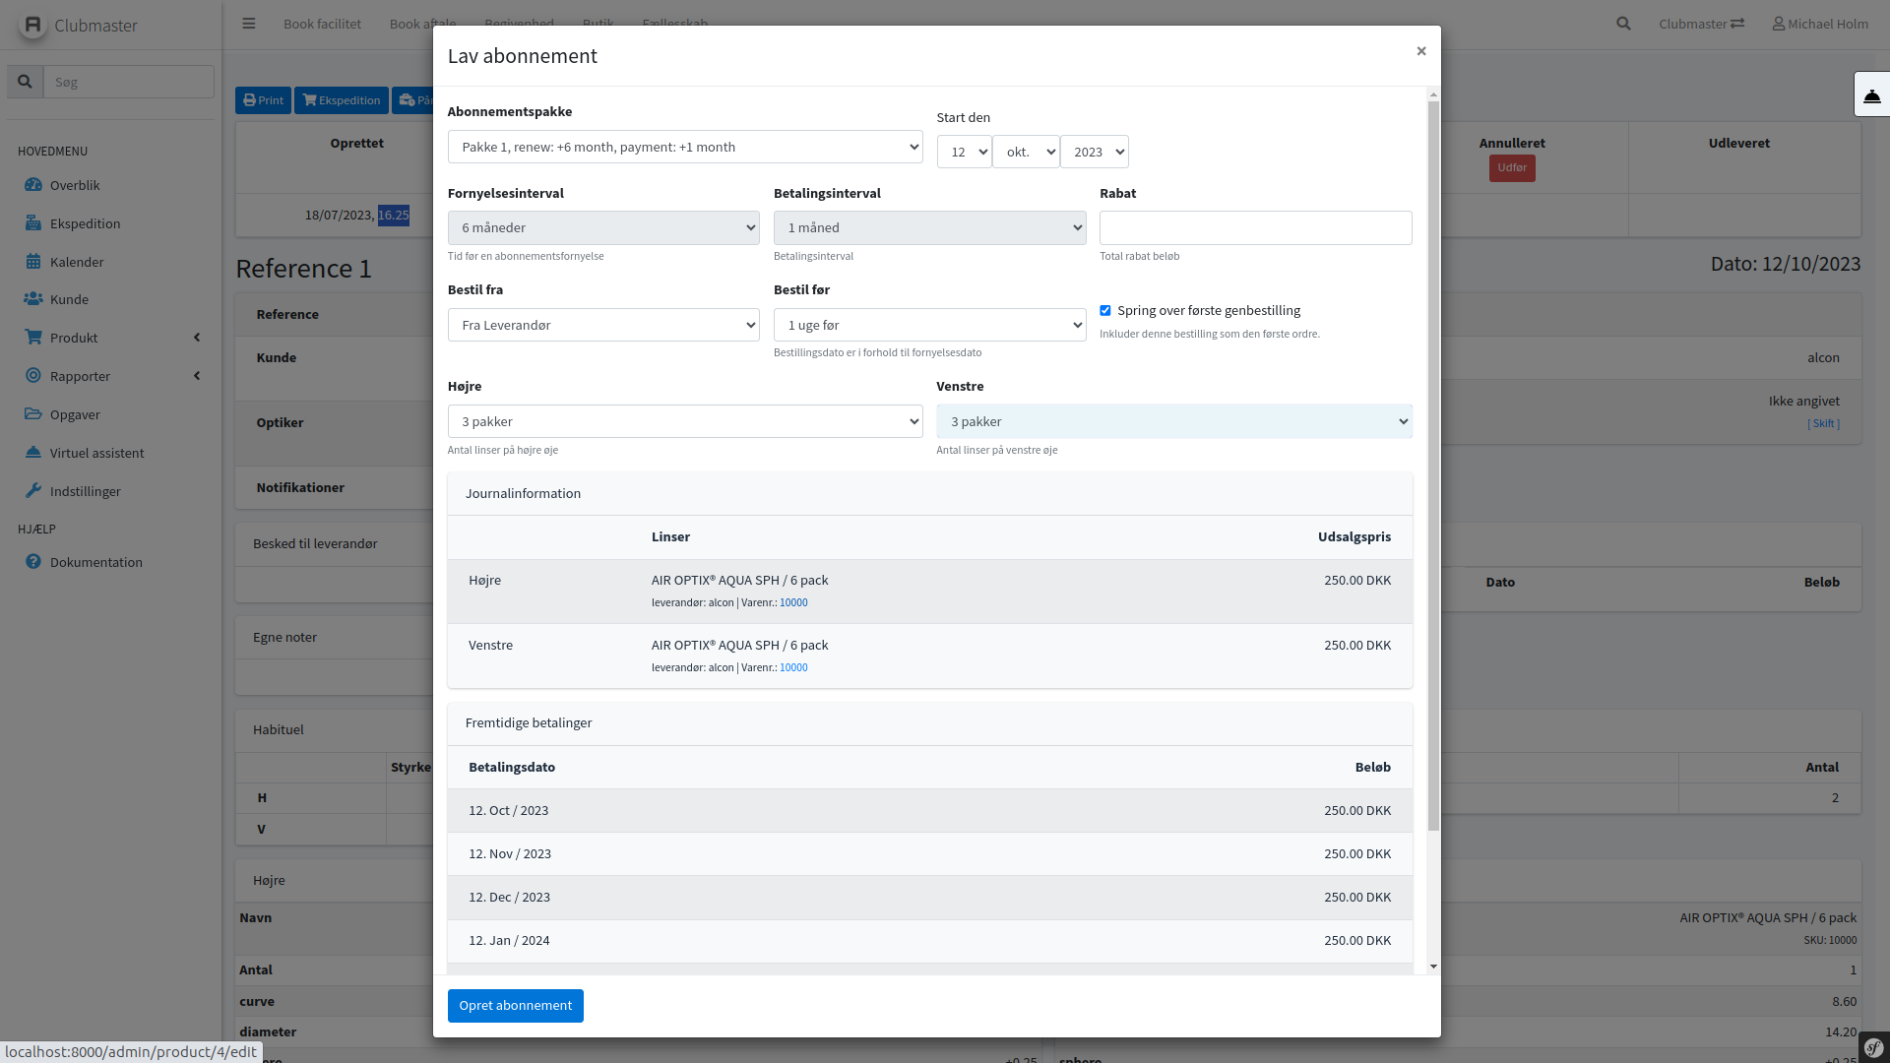Click the hamburger menu icon
Screen dimensions: 1890x1063
[249, 24]
